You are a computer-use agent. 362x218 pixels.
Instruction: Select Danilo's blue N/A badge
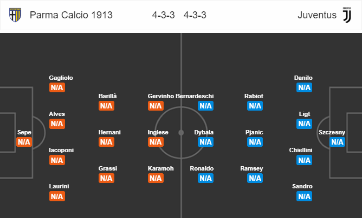click(x=304, y=87)
